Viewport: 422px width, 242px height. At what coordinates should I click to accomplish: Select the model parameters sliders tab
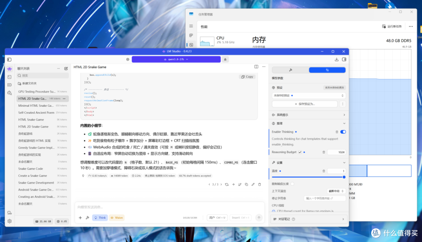(x=327, y=70)
